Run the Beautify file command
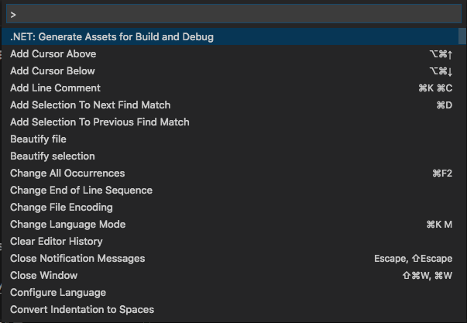Image resolution: width=467 pixels, height=323 pixels. point(230,139)
